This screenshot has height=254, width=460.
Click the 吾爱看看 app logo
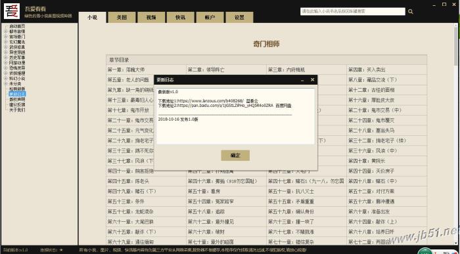click(x=12, y=11)
